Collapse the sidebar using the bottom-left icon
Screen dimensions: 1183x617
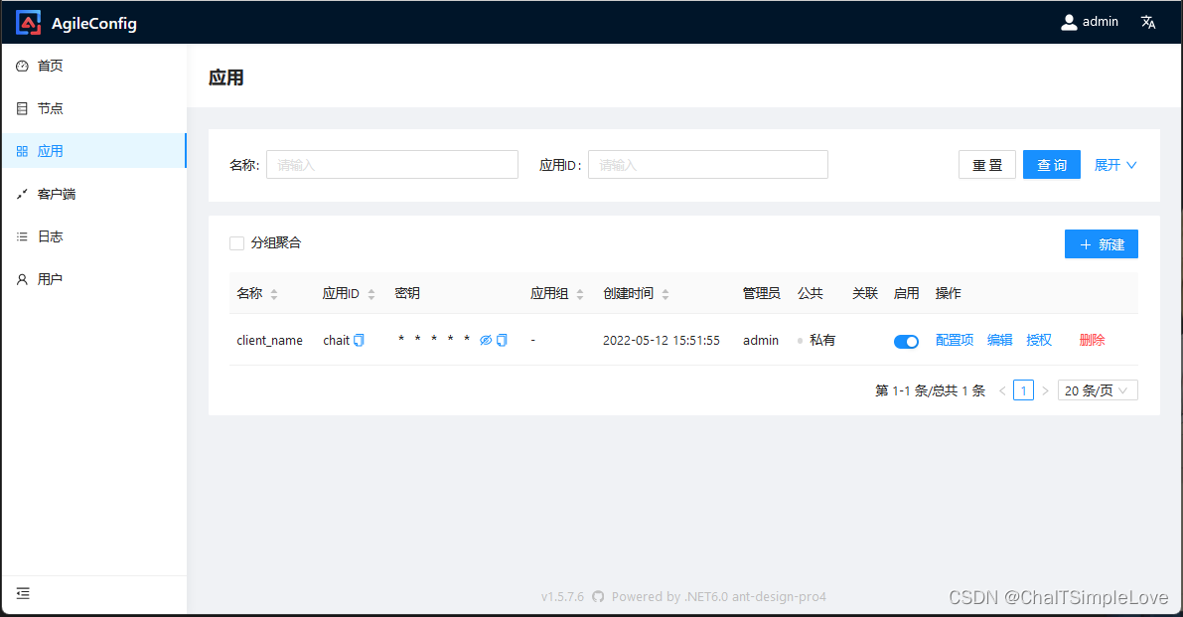[x=22, y=593]
